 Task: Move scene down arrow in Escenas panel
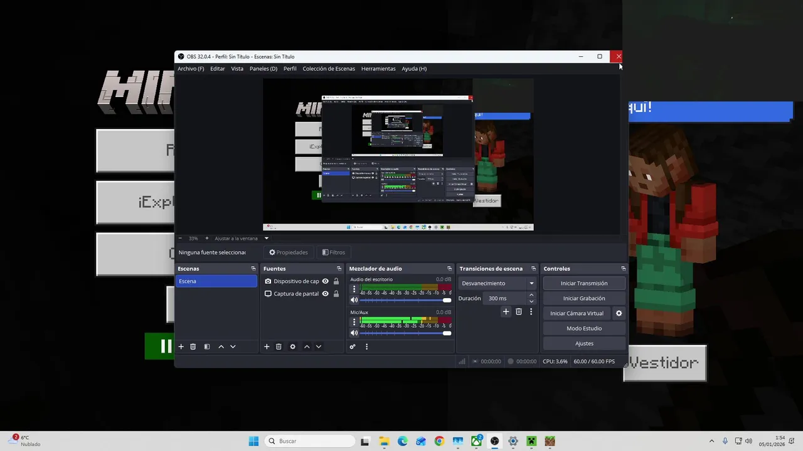pyautogui.click(x=233, y=346)
